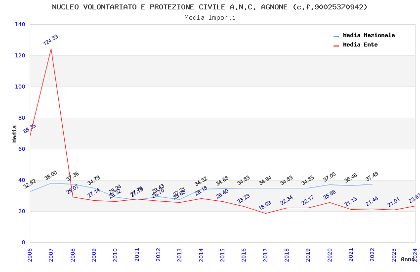Click the 100 y-axis tick label
Screen dimensions: 420x272
click(x=20, y=87)
